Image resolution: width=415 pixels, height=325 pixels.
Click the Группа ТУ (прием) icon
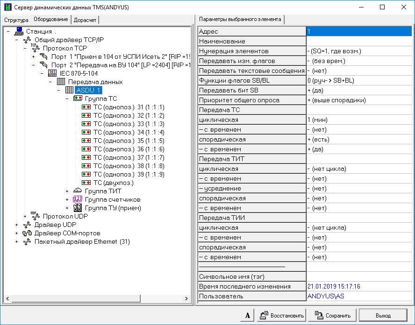(78, 208)
